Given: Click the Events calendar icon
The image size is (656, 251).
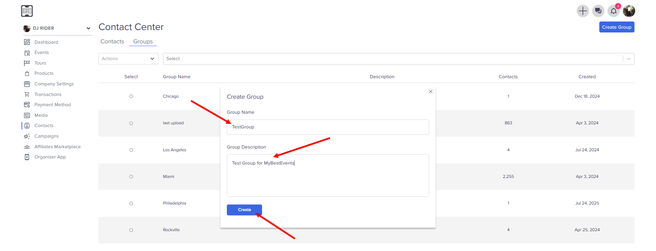Looking at the screenshot, I should 27,53.
